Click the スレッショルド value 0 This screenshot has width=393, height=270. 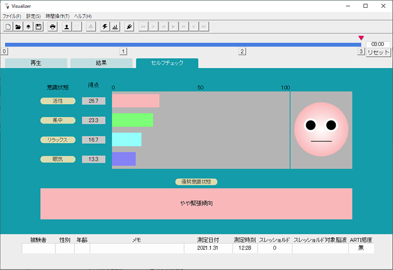[275, 248]
